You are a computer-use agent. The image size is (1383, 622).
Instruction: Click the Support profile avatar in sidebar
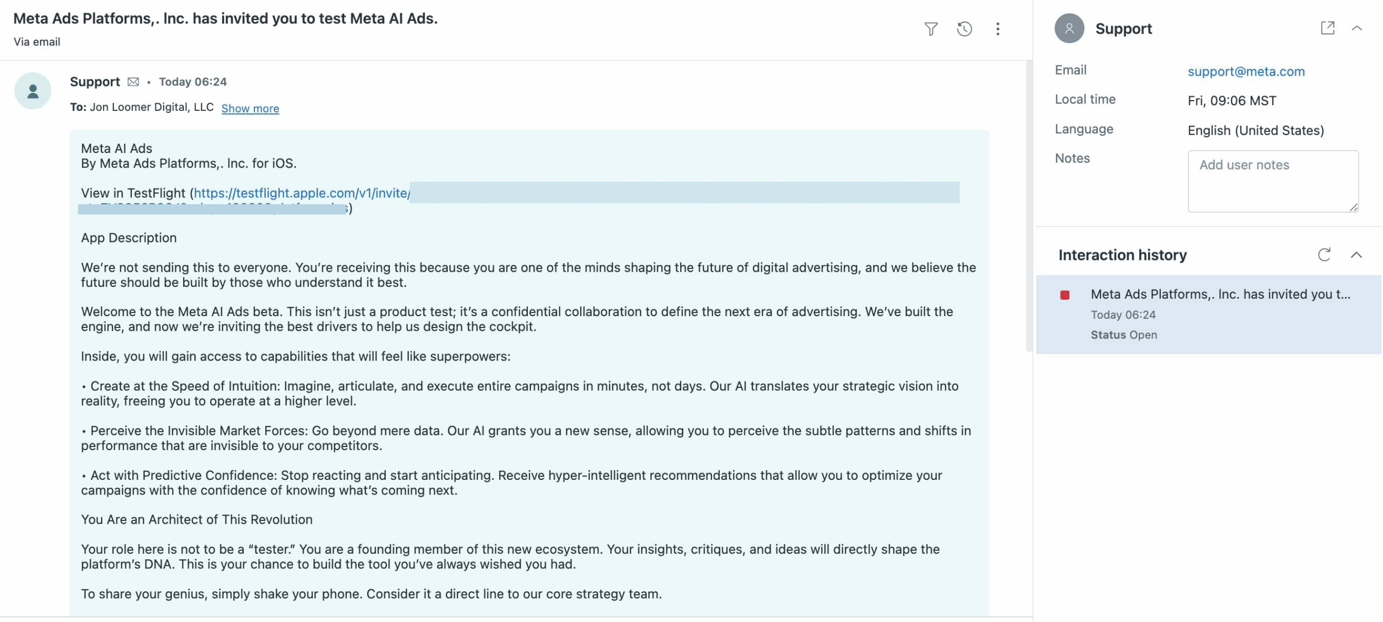click(1069, 29)
